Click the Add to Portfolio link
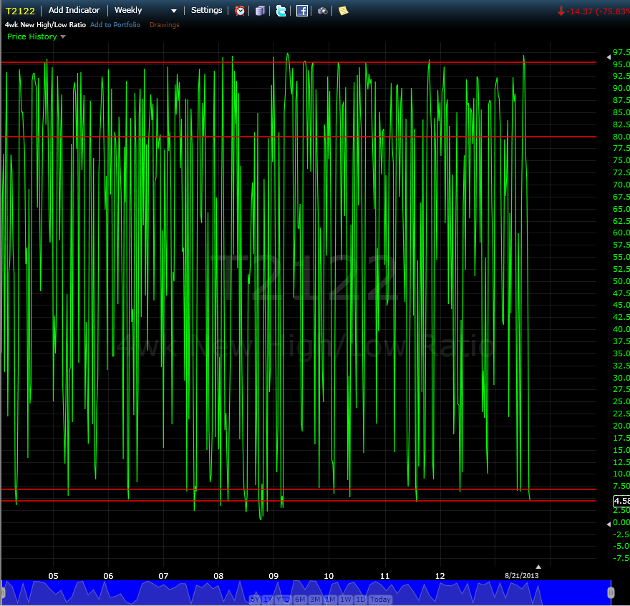 click(115, 24)
